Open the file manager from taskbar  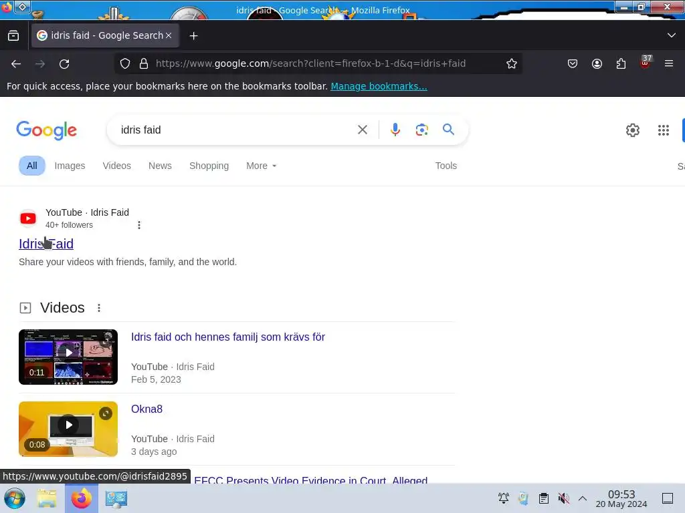[x=47, y=498]
